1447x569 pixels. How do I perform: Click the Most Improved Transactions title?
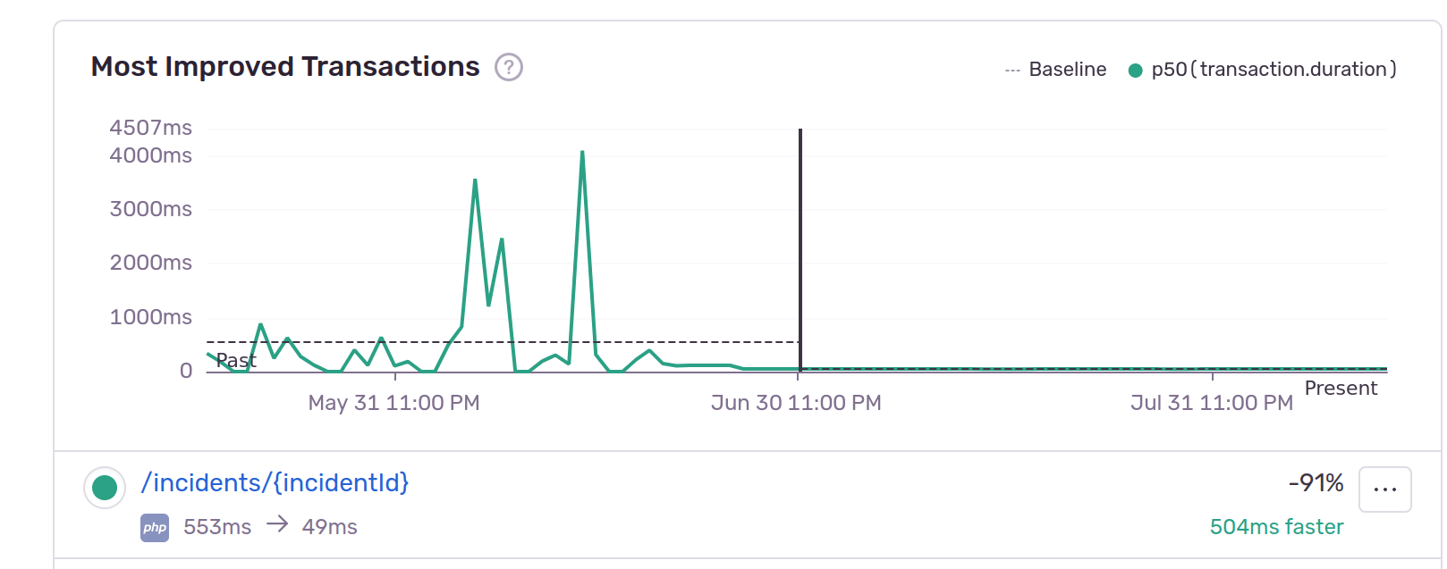[x=284, y=66]
